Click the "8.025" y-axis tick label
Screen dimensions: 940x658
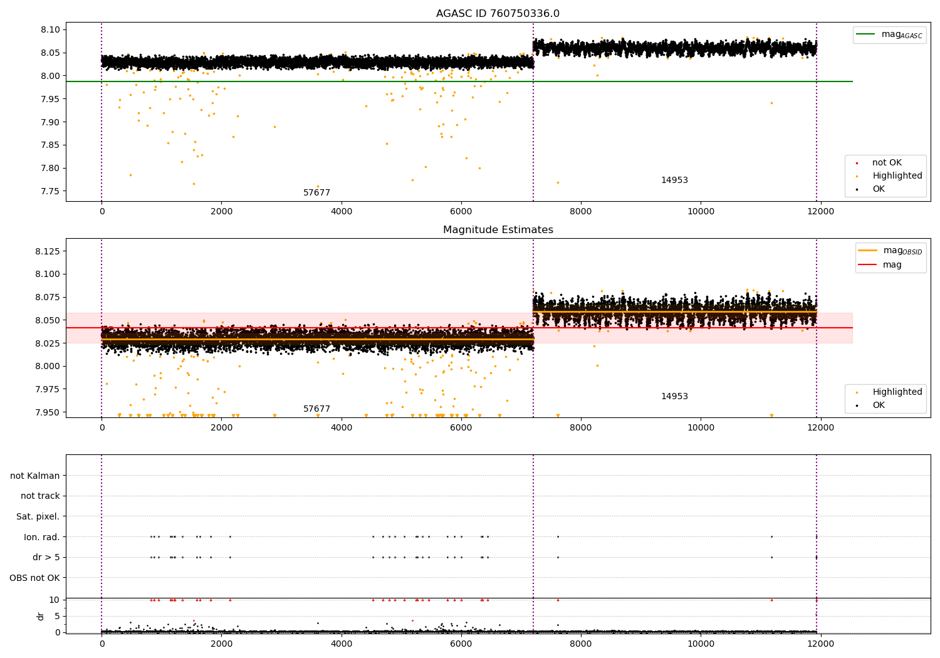pos(48,343)
